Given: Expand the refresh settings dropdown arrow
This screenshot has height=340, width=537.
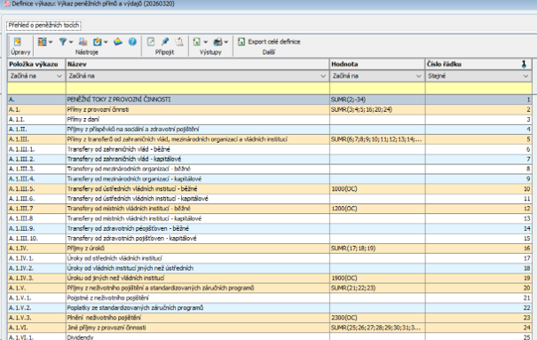Looking at the screenshot, I should tap(106, 42).
